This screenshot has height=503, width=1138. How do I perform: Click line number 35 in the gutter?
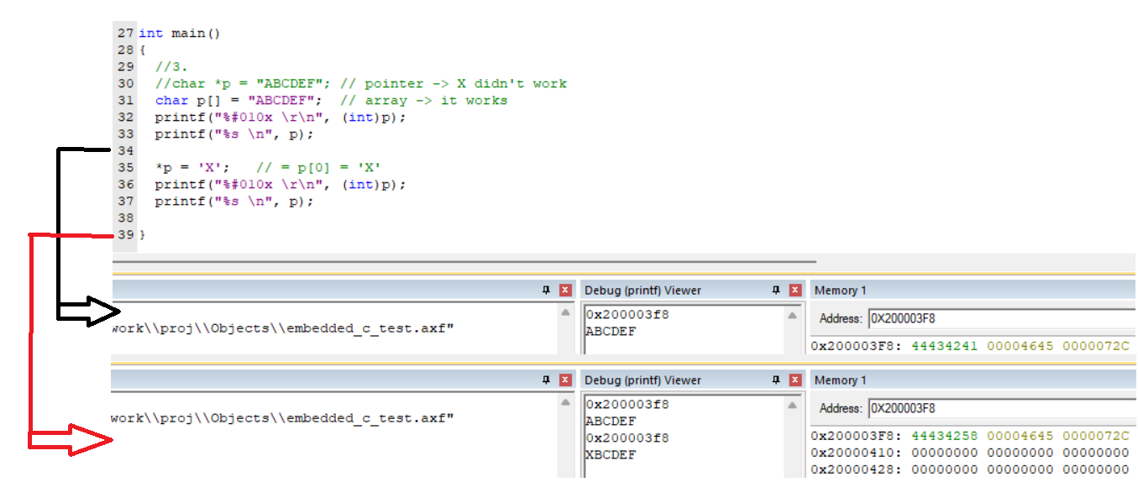125,168
